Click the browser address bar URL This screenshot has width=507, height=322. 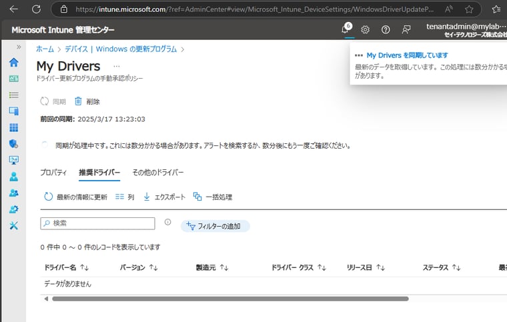tap(254, 9)
